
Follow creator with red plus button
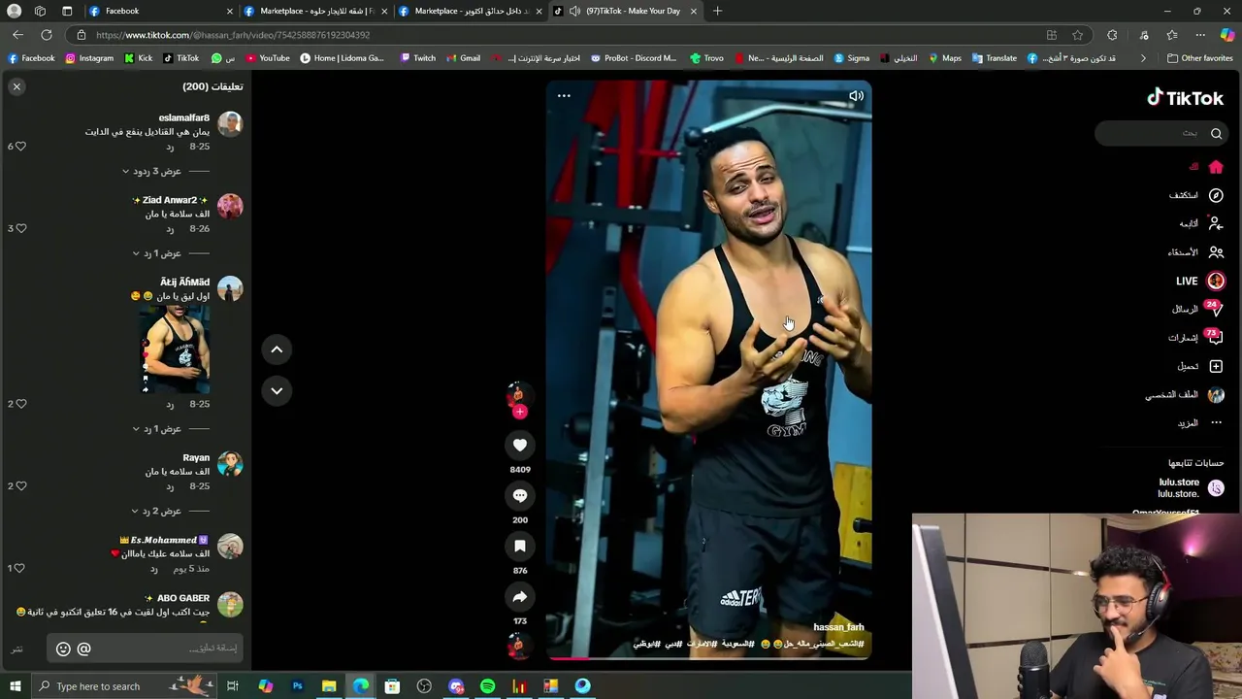(520, 412)
